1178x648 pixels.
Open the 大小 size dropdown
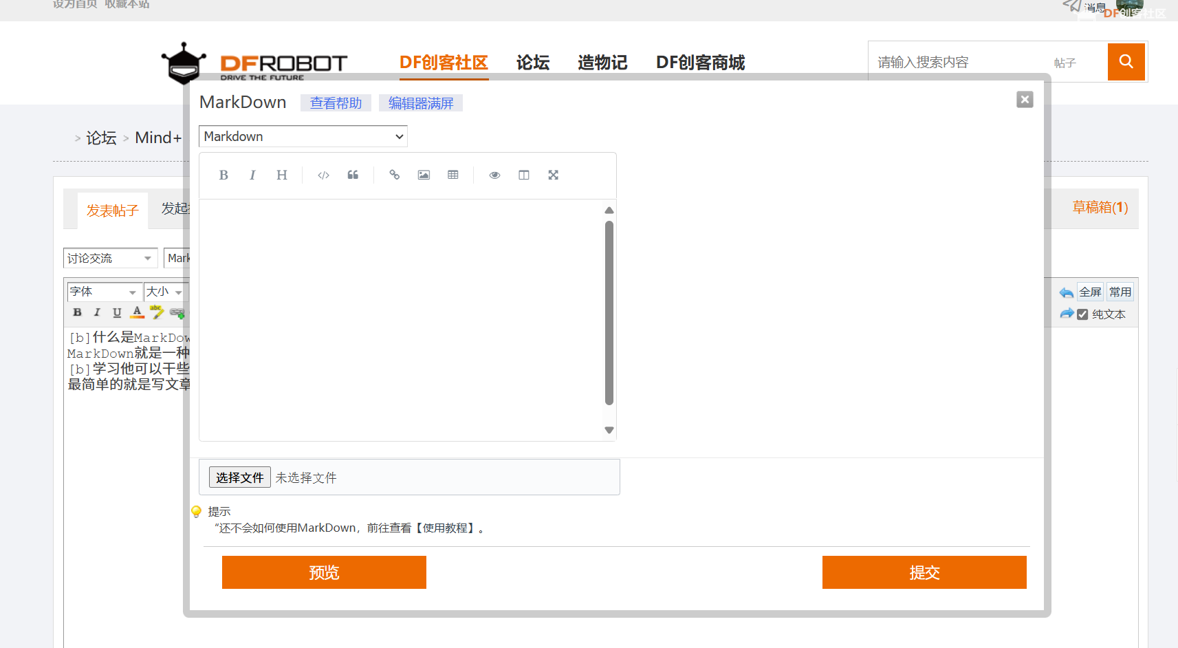[x=165, y=292]
